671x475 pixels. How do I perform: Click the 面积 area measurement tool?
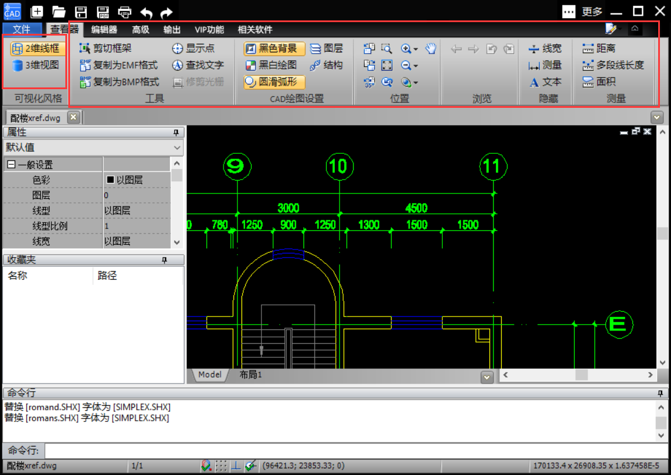(599, 82)
